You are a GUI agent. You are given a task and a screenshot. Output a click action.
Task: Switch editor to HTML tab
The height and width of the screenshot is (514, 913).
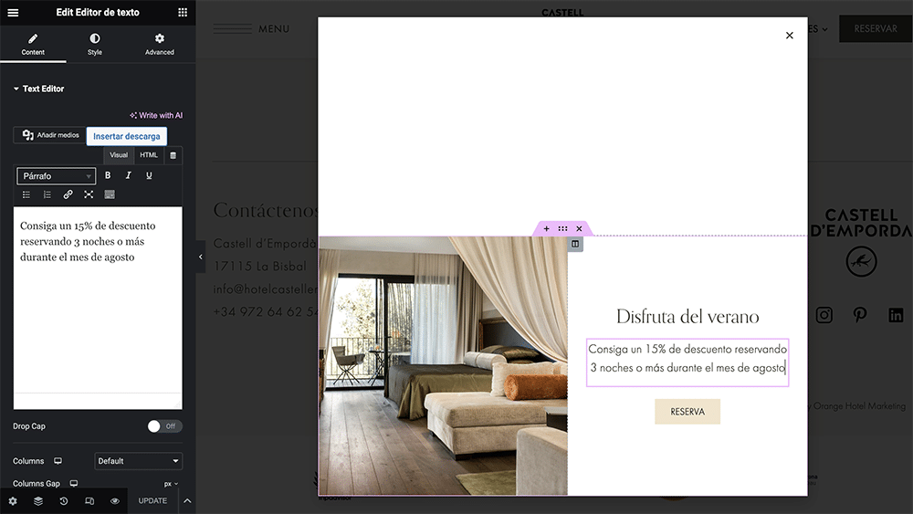(149, 155)
